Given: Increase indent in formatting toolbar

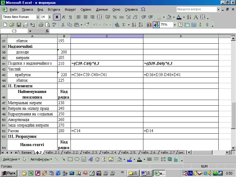Looking at the screenshot, I should [150, 17].
